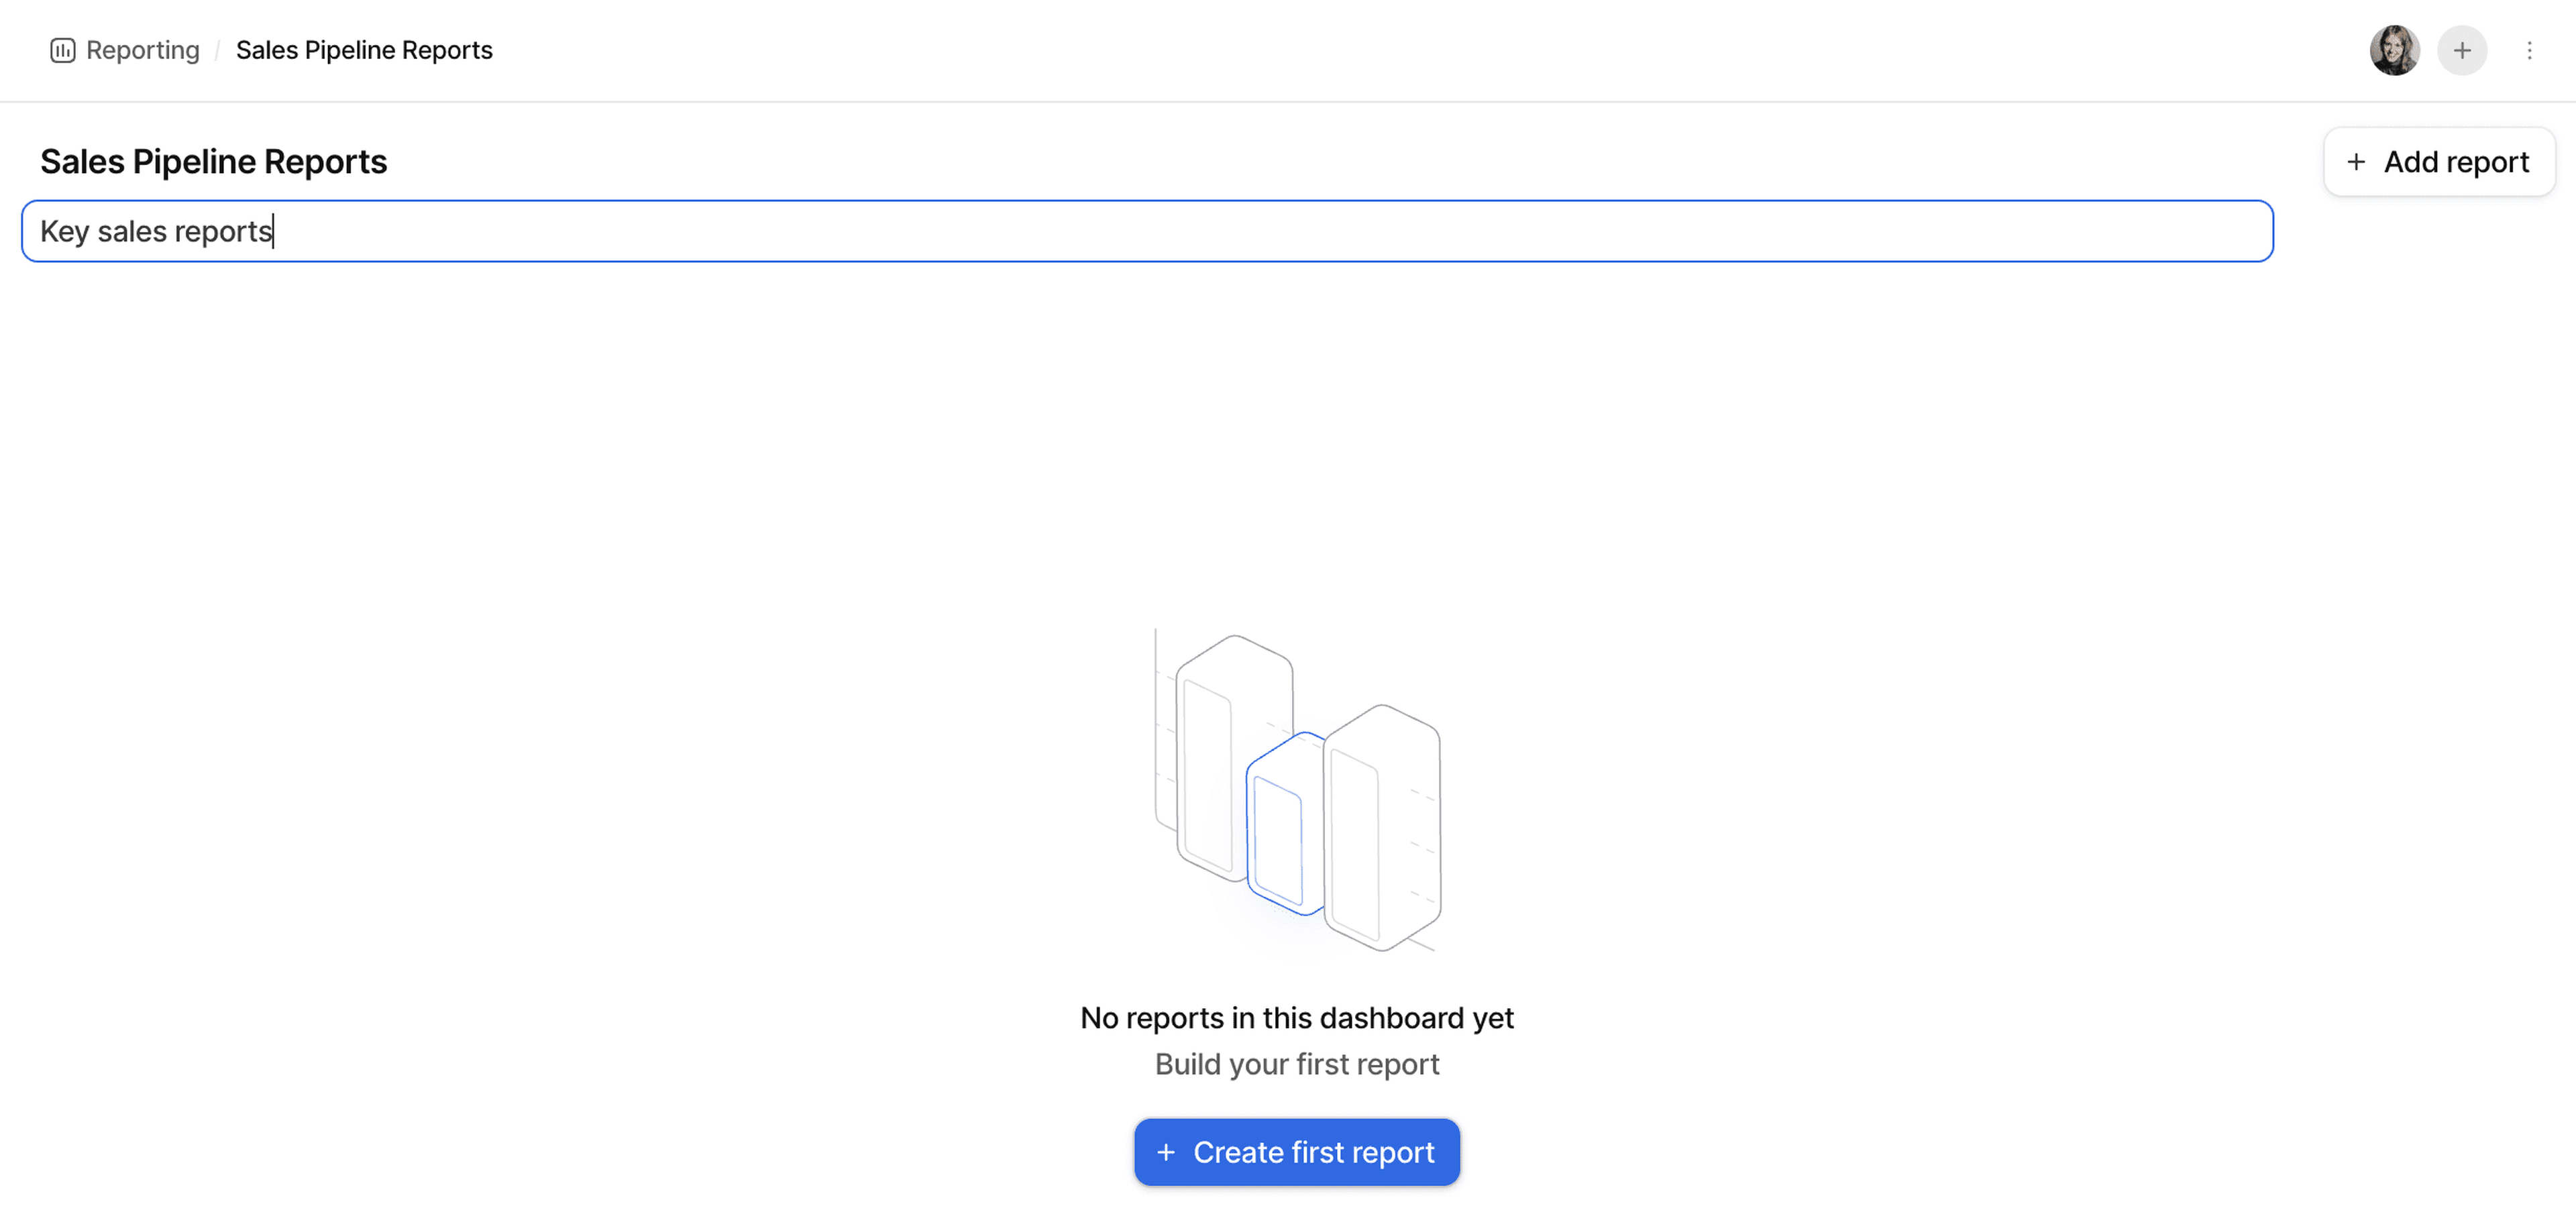This screenshot has width=2576, height=1210.
Task: Click 'No reports in this dashboard yet' text
Action: pyautogui.click(x=1297, y=1017)
